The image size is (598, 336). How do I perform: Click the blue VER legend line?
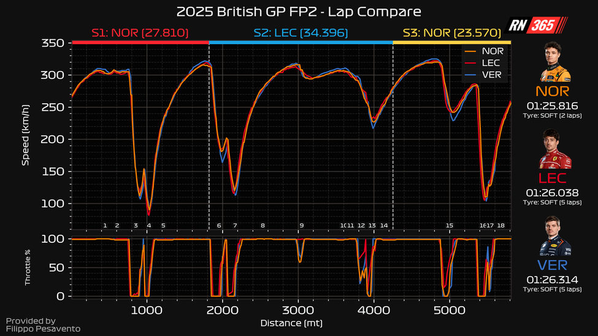point(471,76)
